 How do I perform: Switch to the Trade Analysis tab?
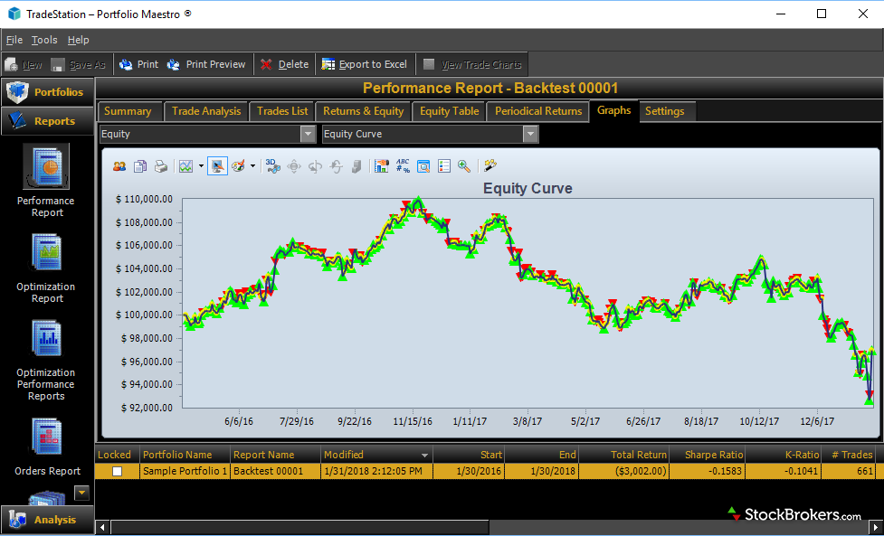pyautogui.click(x=206, y=111)
